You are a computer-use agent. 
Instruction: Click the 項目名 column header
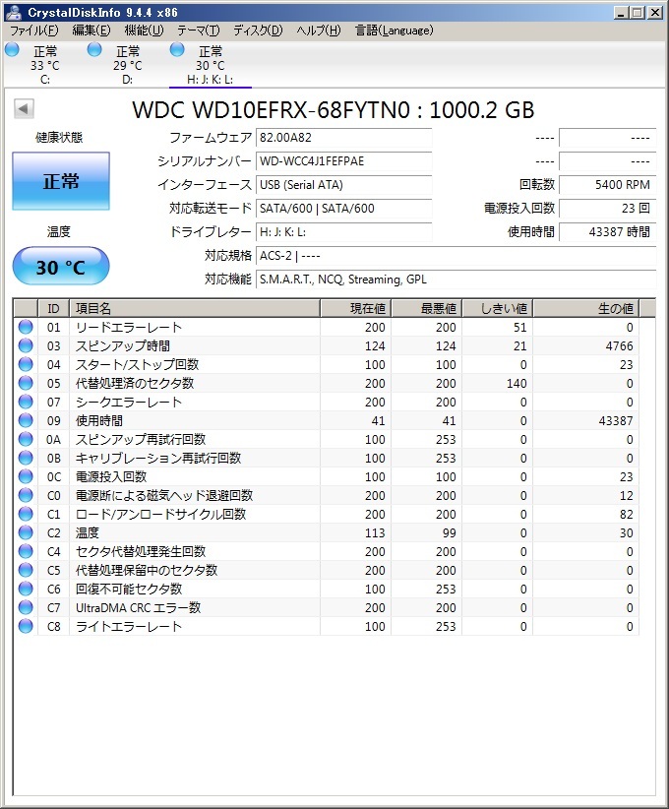click(195, 308)
